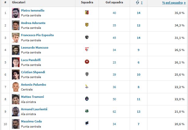This screenshot has width=188, height=130.
Task: Click Andrea Adorante's portrait thumbnail
Action: point(16,25)
